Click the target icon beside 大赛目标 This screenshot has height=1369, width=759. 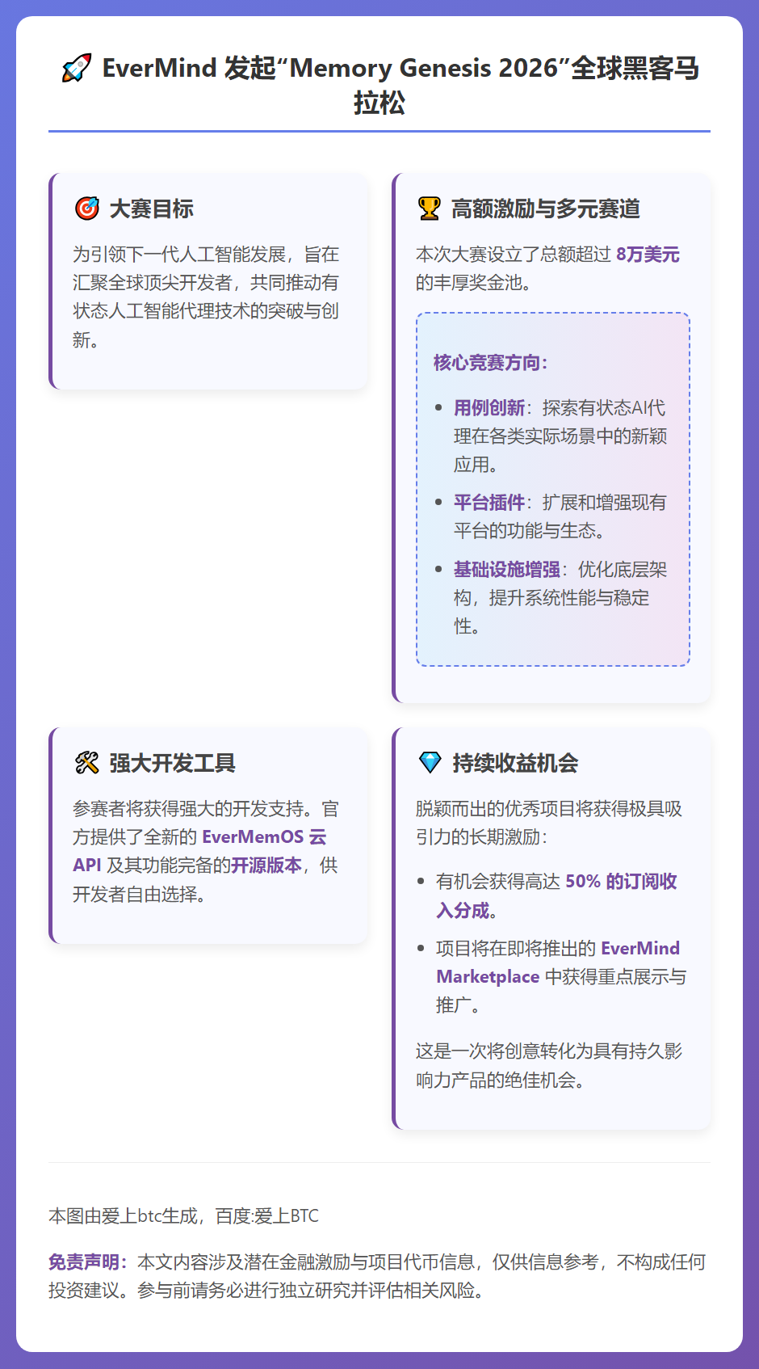pyautogui.click(x=86, y=209)
